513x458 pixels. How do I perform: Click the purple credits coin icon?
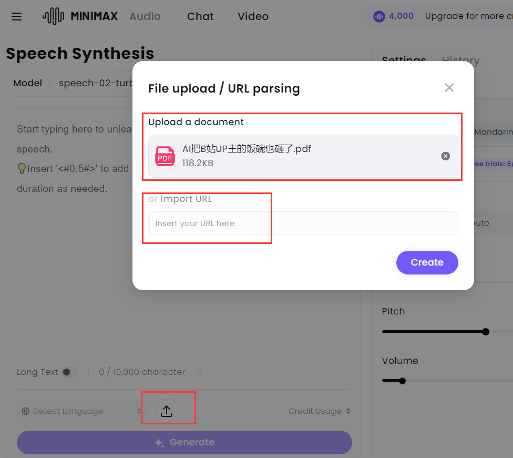pyautogui.click(x=379, y=16)
